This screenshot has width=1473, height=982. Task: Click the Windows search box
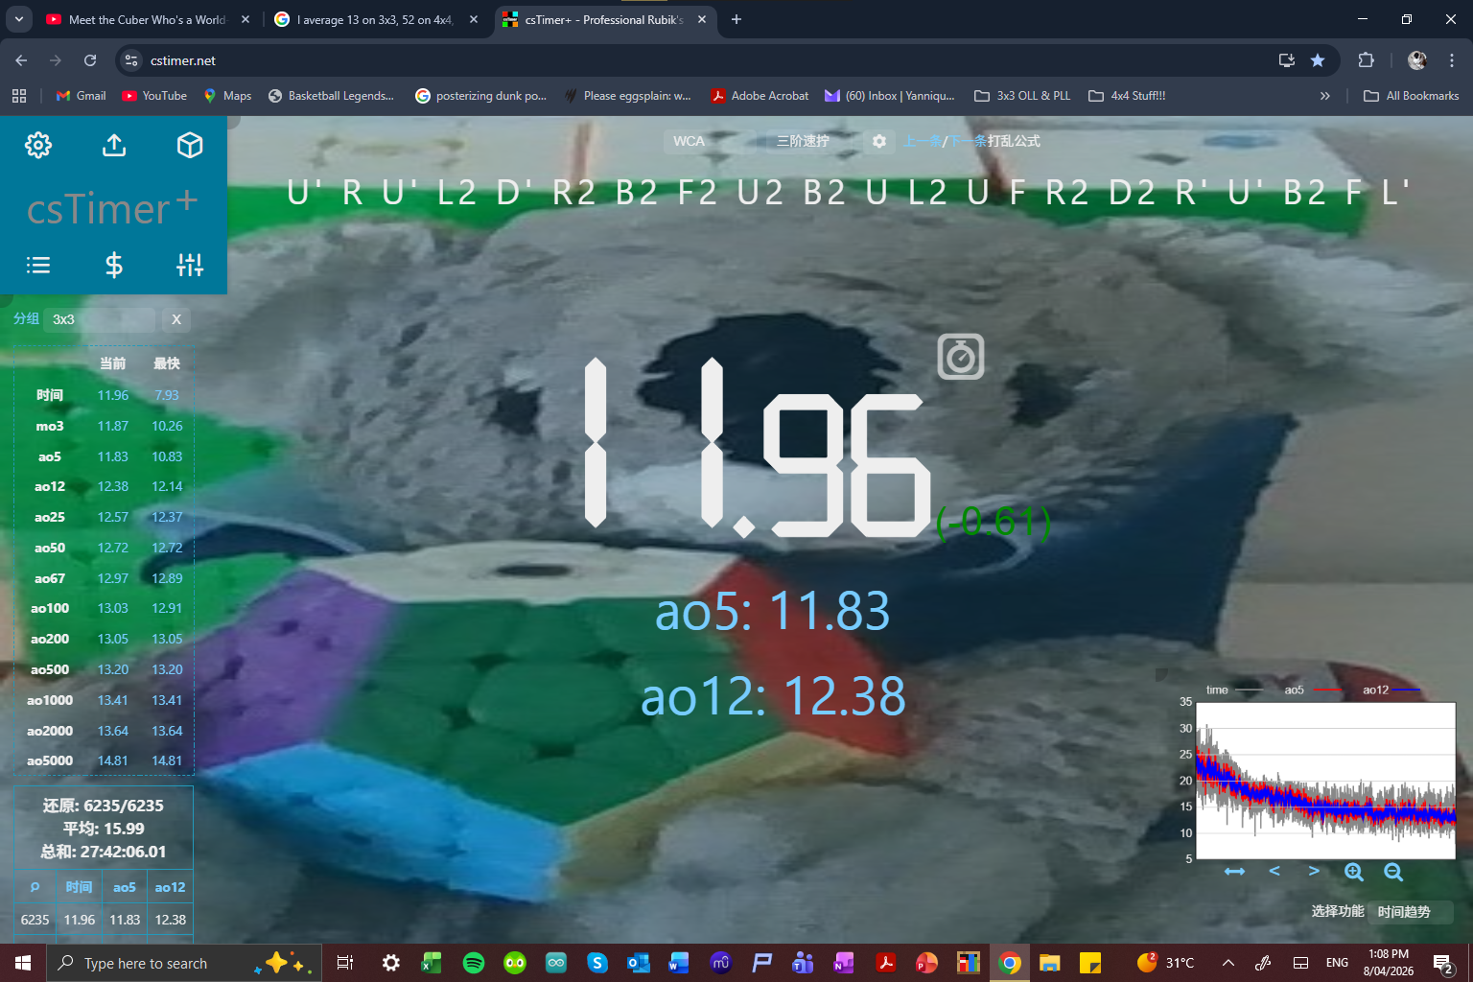tap(182, 963)
